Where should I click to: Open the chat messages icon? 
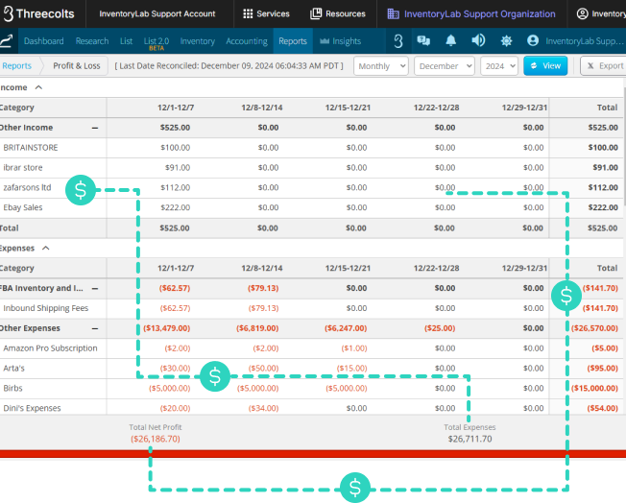423,40
